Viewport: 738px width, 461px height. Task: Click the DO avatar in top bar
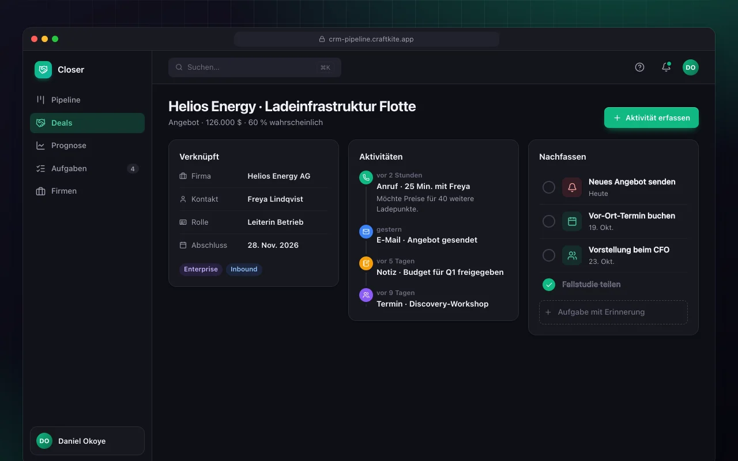pyautogui.click(x=691, y=67)
